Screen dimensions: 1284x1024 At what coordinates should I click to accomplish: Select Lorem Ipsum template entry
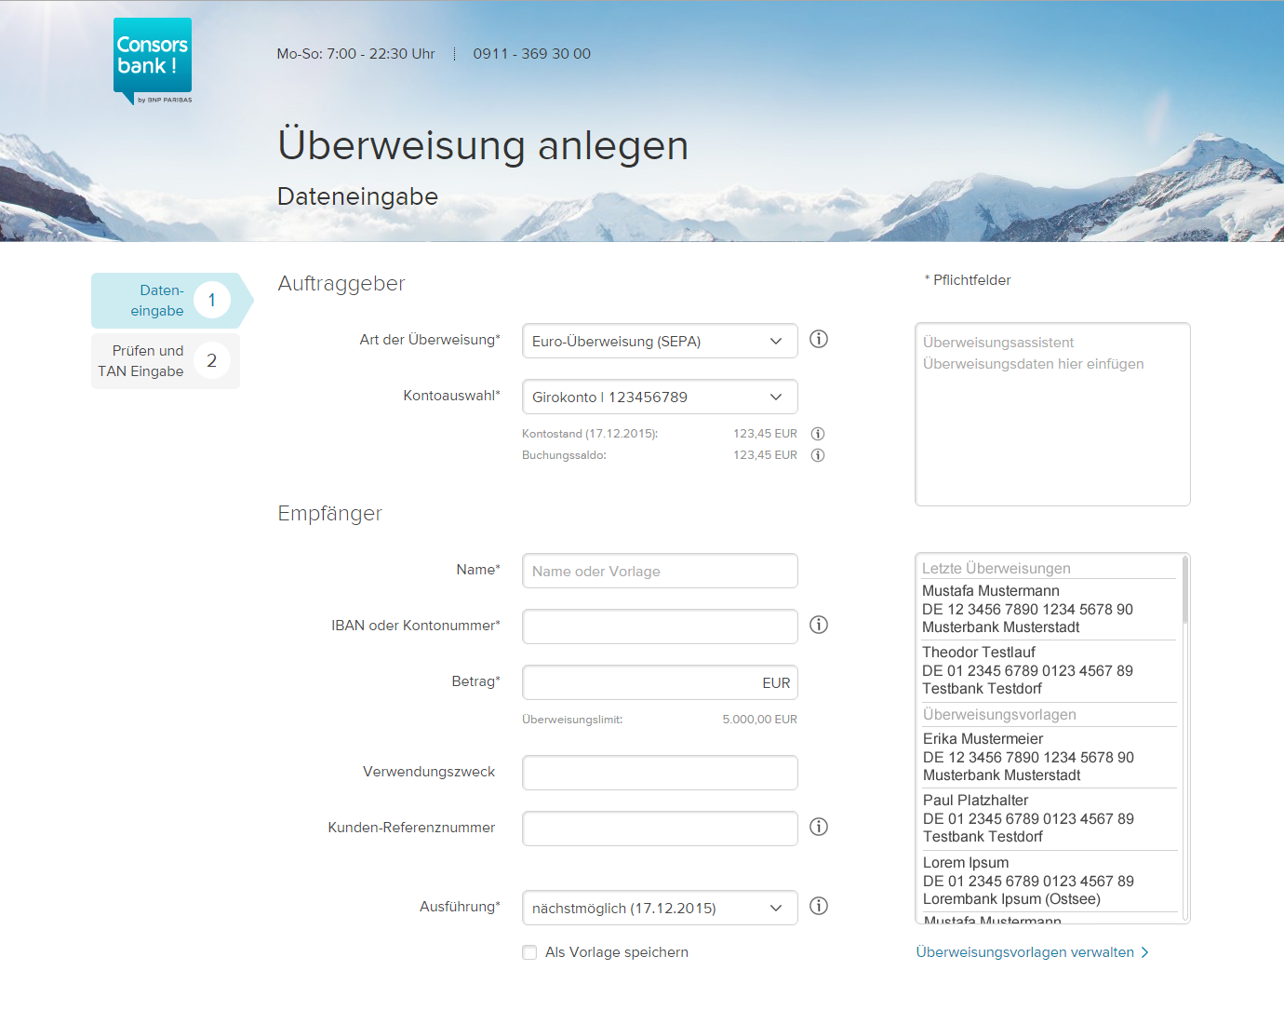[1048, 881]
